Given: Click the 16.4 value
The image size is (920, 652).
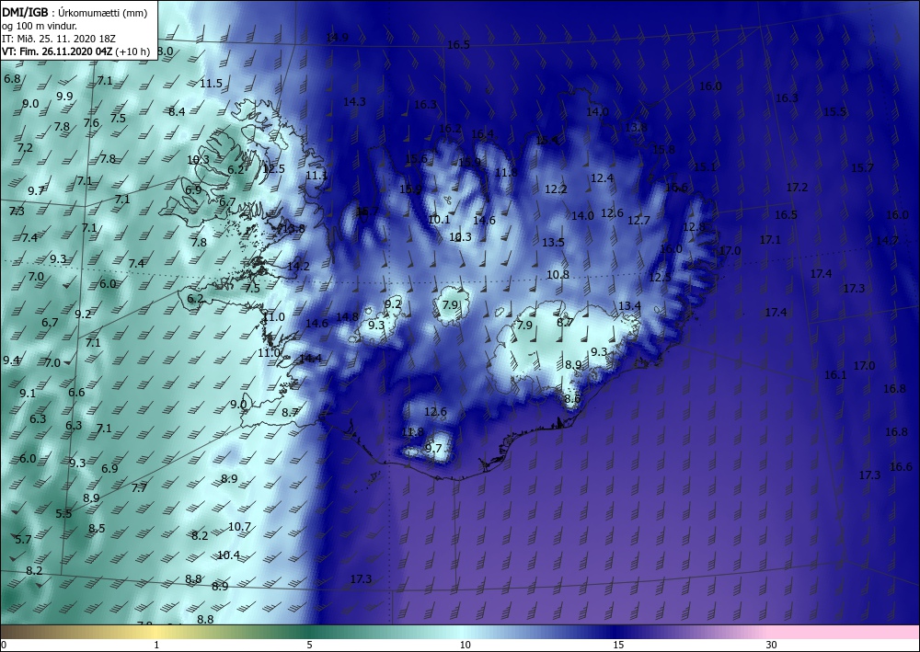Looking at the screenshot, I should (482, 134).
